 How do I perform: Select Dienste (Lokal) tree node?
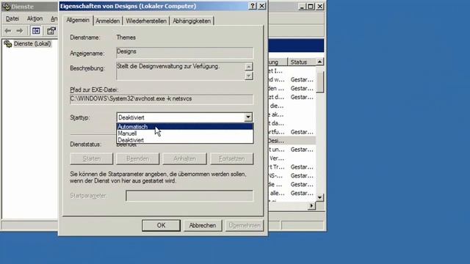click(32, 44)
